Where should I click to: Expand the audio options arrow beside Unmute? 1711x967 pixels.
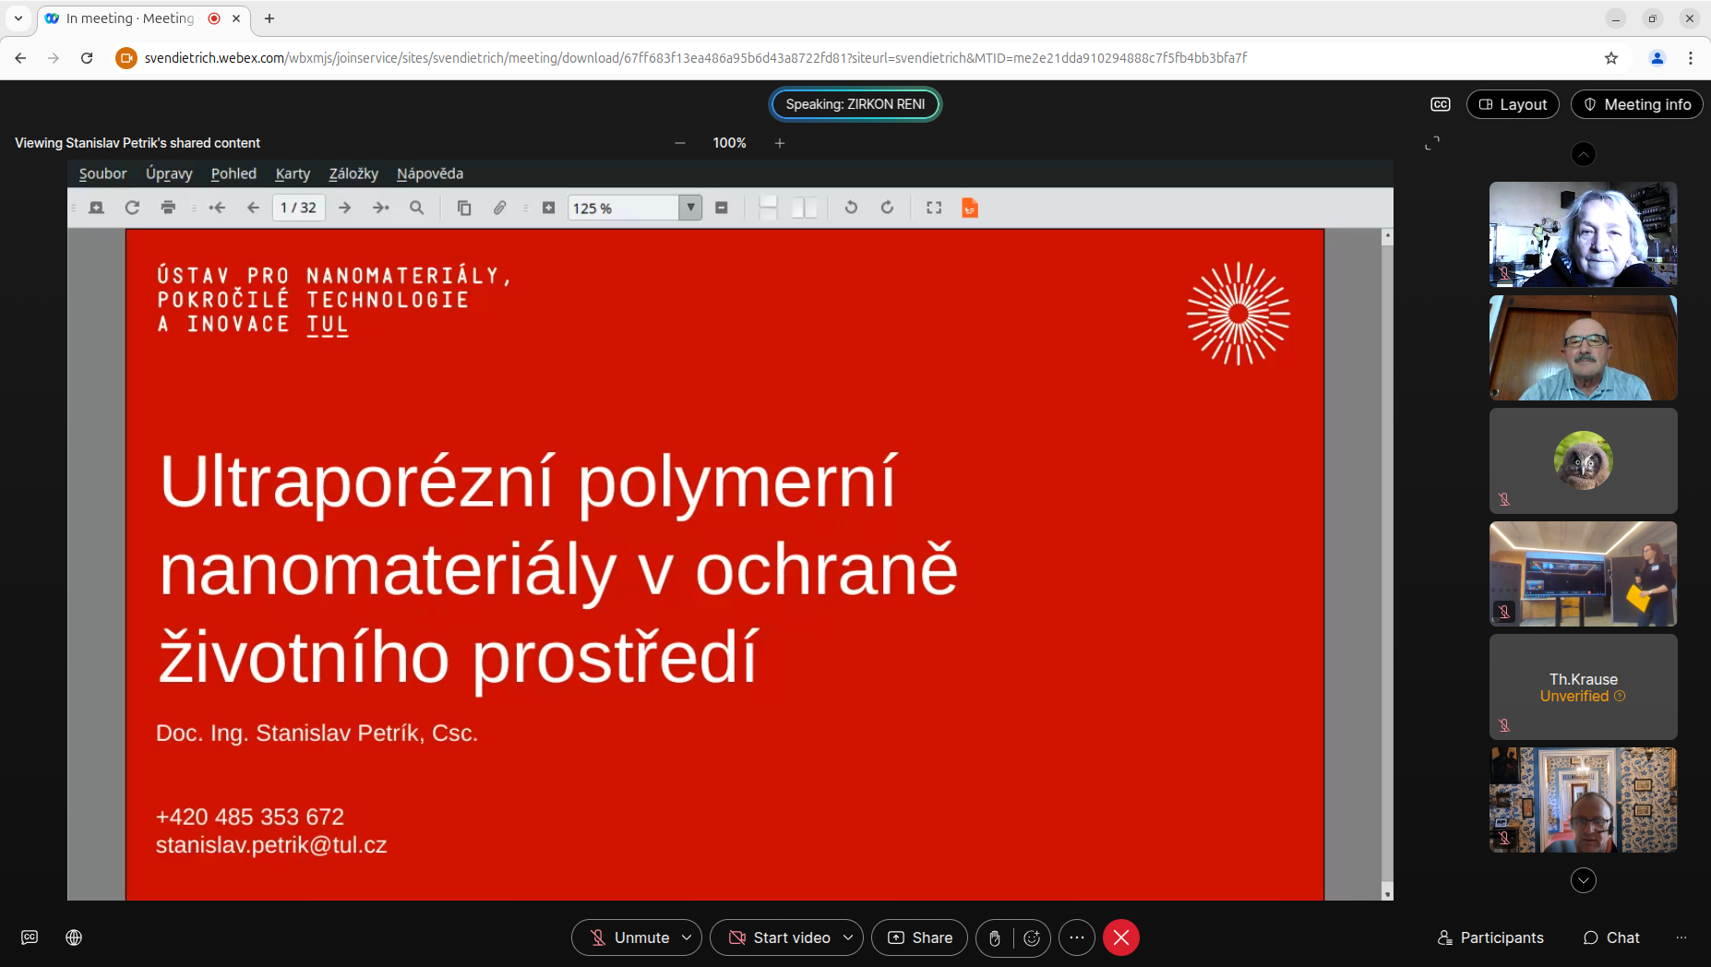tap(687, 937)
